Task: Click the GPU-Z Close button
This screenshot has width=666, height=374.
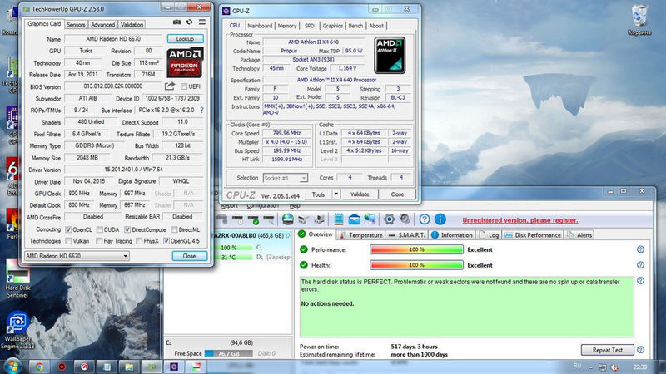Action: click(190, 256)
